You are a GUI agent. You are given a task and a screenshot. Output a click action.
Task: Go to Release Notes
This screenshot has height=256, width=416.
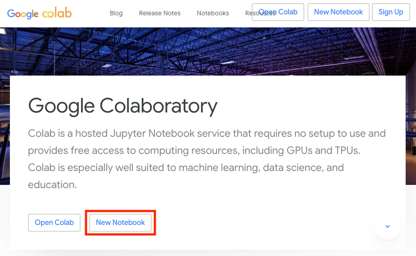(x=160, y=13)
